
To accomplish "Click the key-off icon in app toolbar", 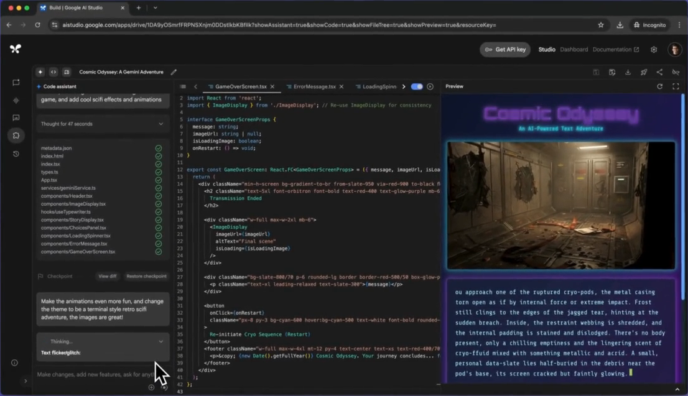I will coord(676,72).
